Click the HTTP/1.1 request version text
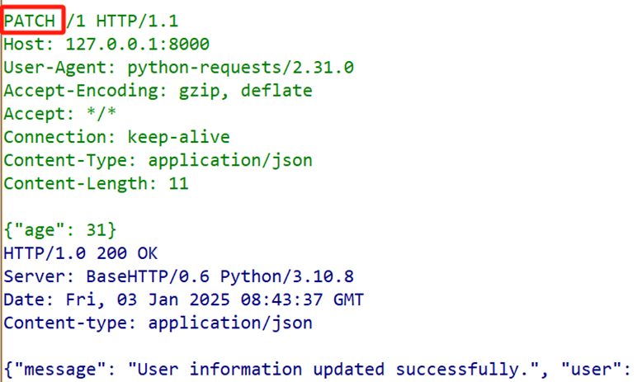This screenshot has height=382, width=642. click(137, 20)
